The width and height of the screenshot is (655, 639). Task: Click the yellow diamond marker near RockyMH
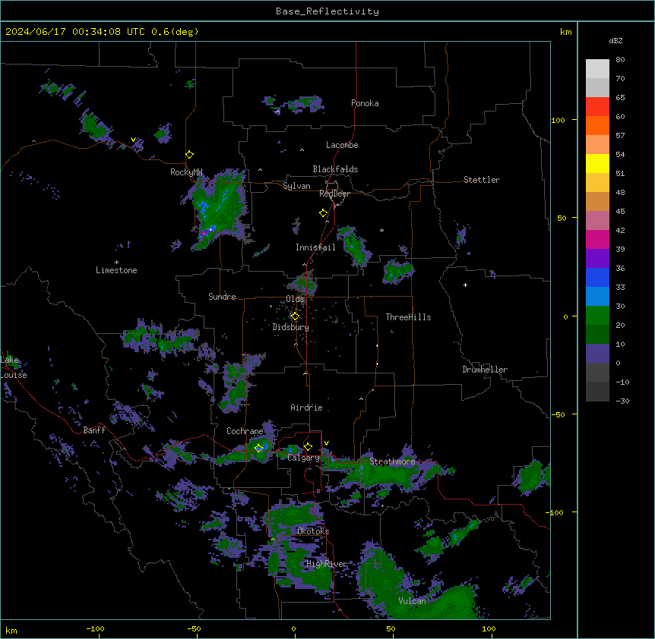(x=190, y=155)
